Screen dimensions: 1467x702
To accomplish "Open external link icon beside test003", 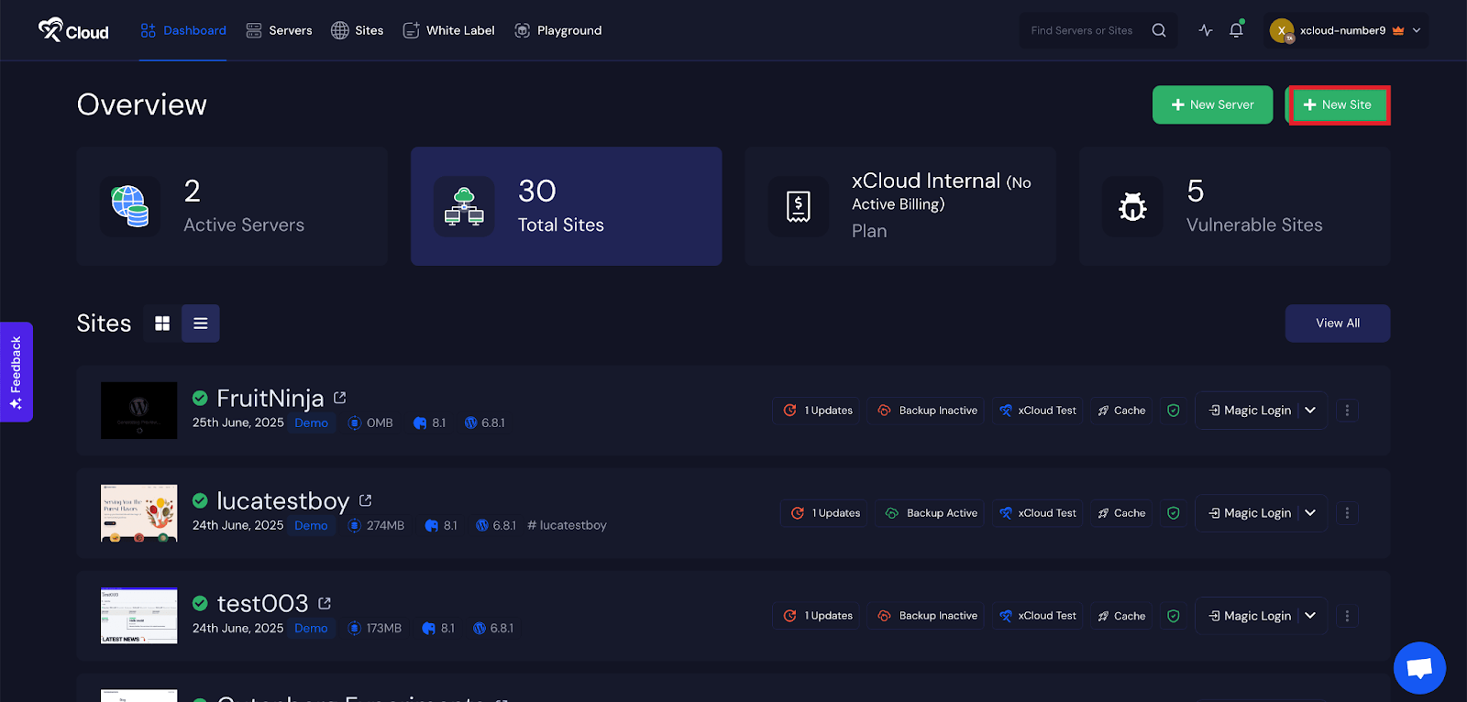I will point(325,603).
